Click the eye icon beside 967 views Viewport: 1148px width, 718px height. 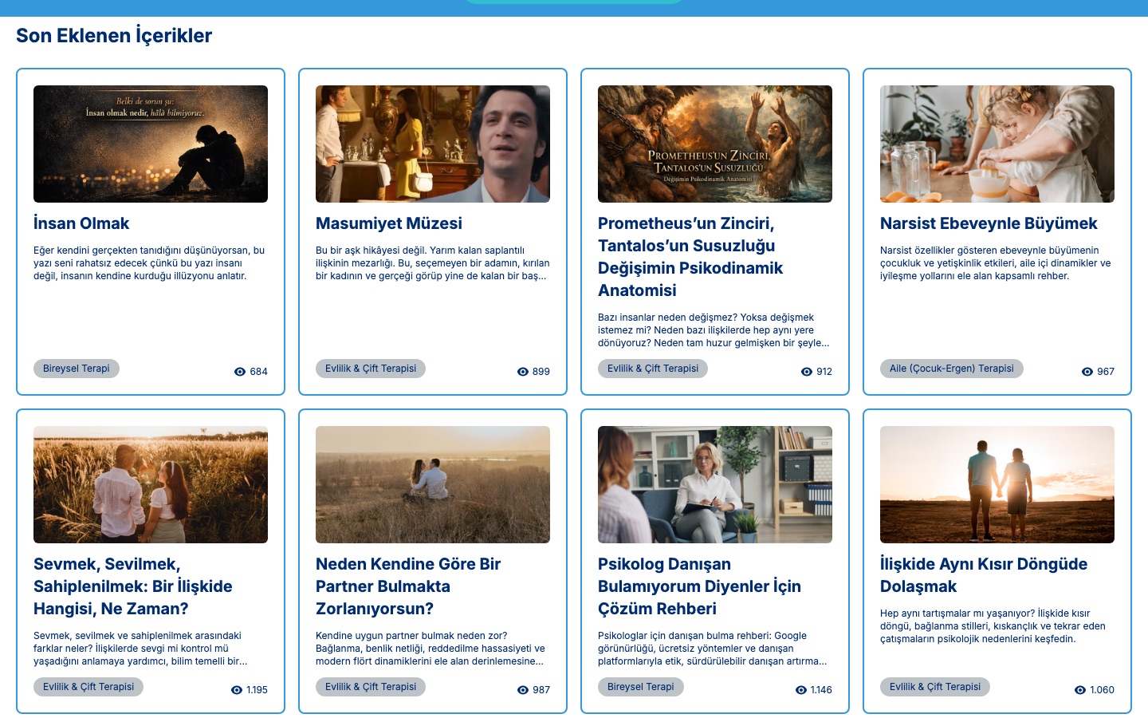[1087, 372]
